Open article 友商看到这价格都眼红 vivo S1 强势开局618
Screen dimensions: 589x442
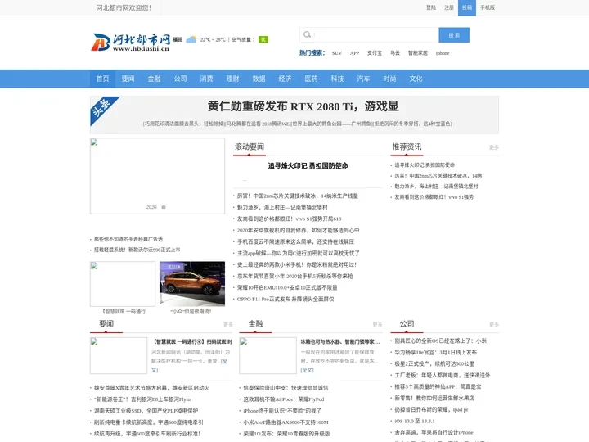pyautogui.click(x=289, y=219)
